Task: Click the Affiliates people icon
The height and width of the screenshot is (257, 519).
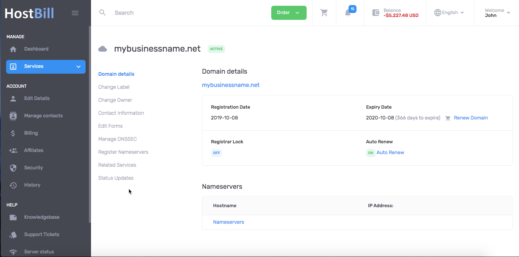Action: (x=13, y=150)
